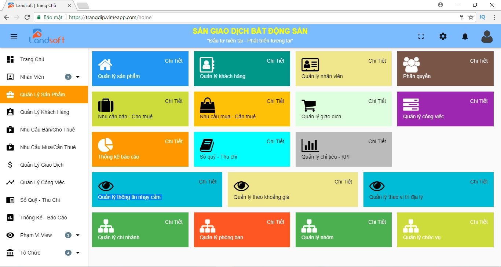
Task: Open the settings gear in the top bar
Action: (443, 36)
